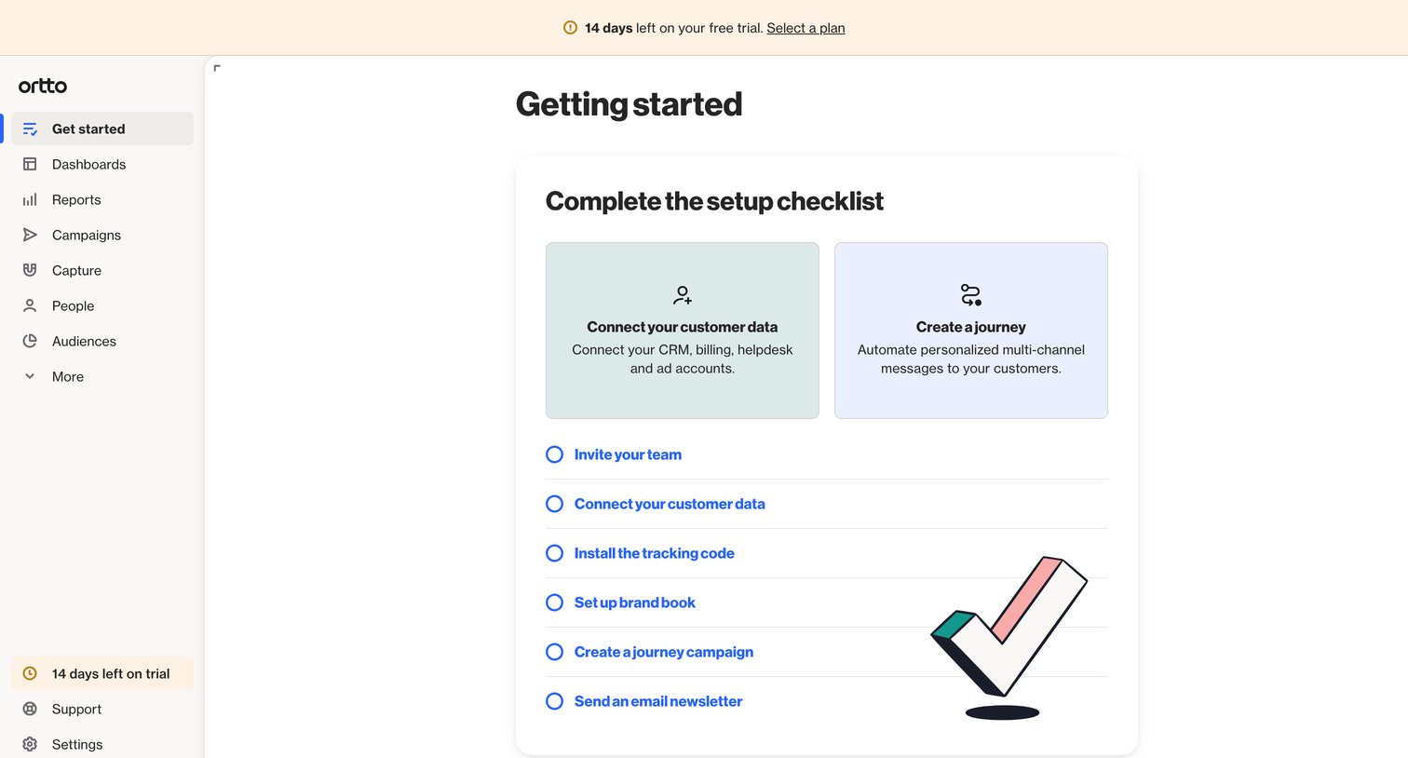The height and width of the screenshot is (758, 1408).
Task: Click the People person icon
Action: (30, 305)
